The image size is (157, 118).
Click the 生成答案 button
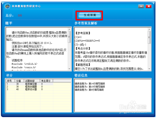(x=89, y=15)
